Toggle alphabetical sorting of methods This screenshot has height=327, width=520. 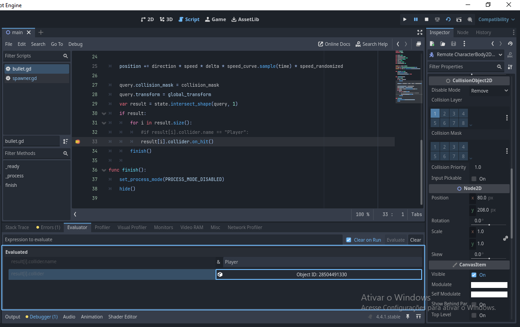click(x=65, y=141)
